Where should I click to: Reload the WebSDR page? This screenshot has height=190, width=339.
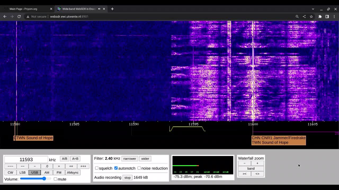19,16
